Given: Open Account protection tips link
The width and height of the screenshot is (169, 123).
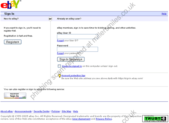Looking at the screenshot, I should [x=73, y=75].
